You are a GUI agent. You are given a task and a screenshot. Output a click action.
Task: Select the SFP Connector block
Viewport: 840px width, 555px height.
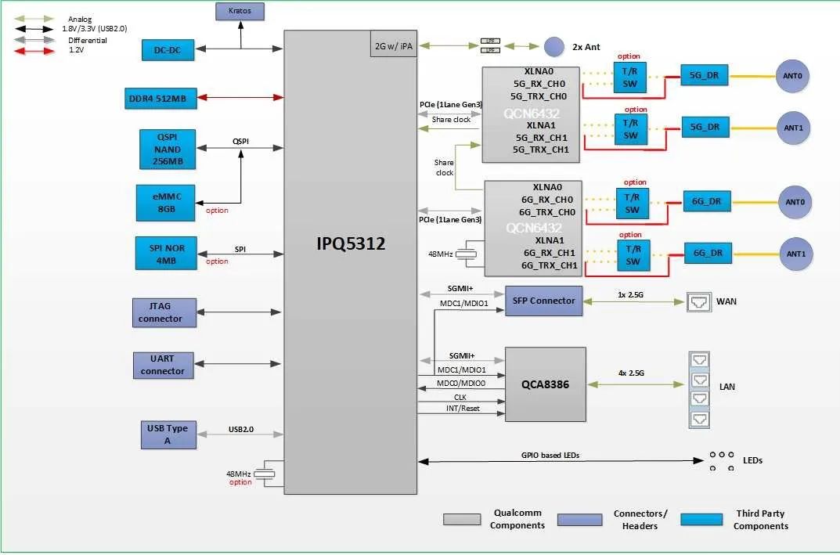pyautogui.click(x=543, y=301)
